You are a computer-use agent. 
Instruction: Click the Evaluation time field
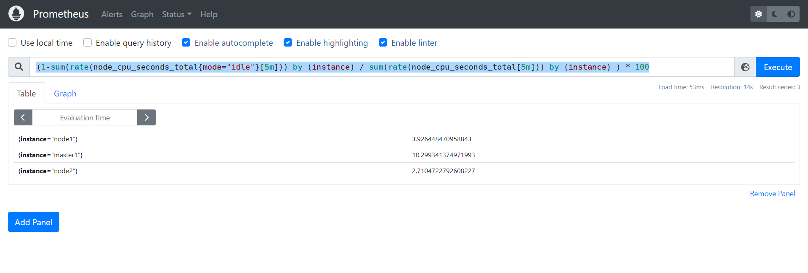[x=85, y=117]
